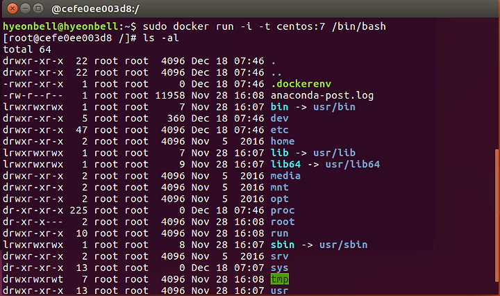Click the hyeonbell@hyeonbell prompt text
Screen dimensions: 500x296
point(60,26)
